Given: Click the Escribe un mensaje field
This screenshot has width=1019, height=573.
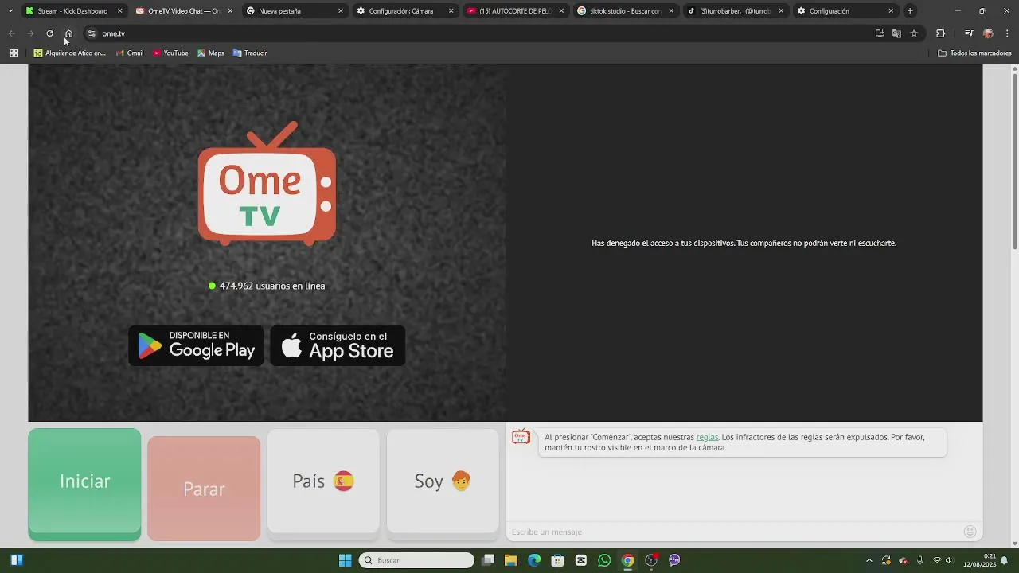Looking at the screenshot, I should coord(732,532).
